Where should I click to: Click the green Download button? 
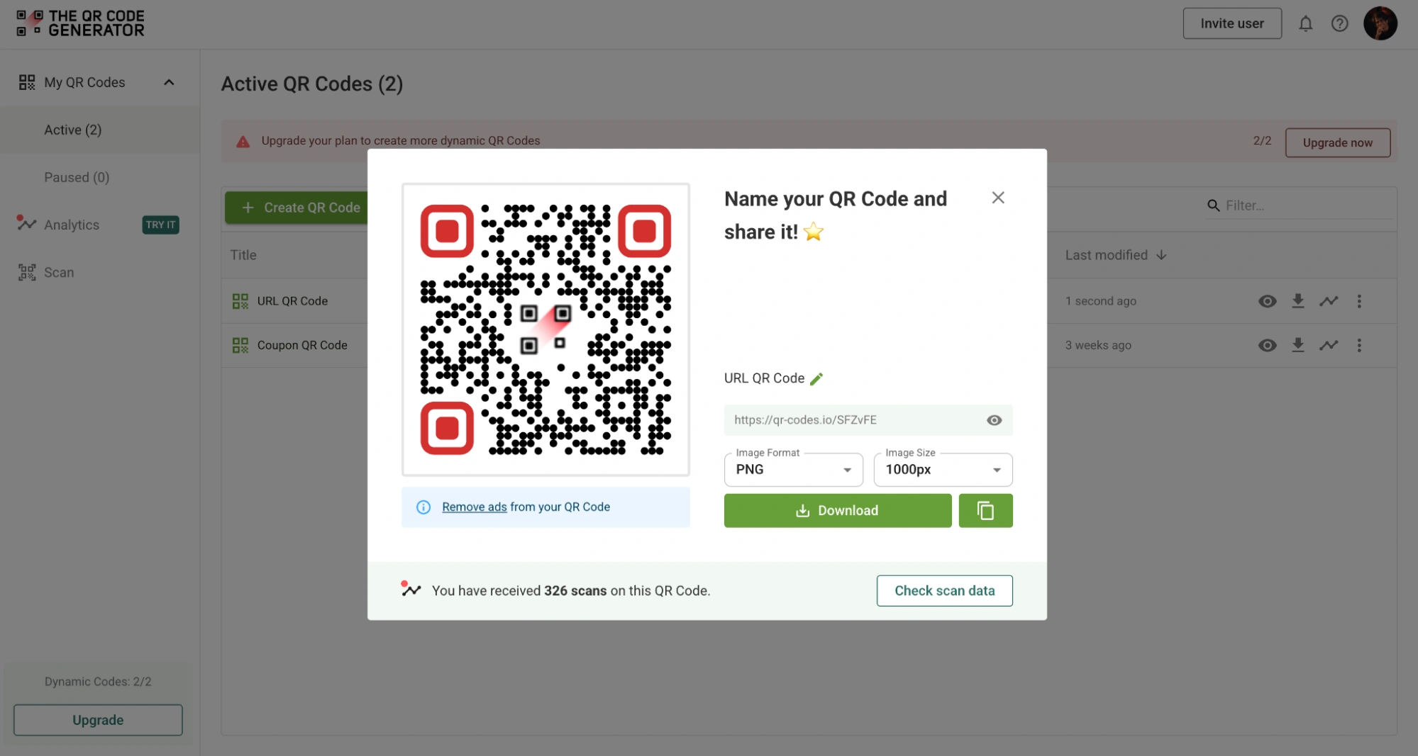(x=837, y=511)
